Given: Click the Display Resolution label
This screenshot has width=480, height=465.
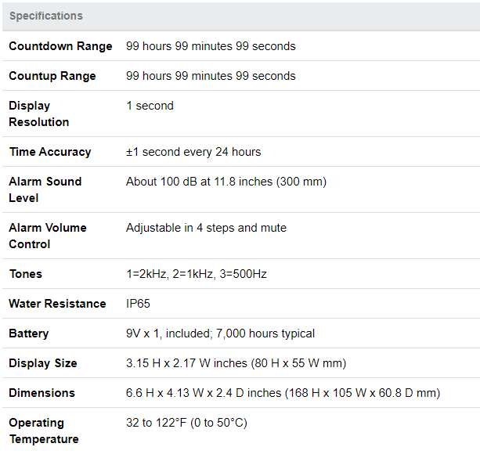Looking at the screenshot, I should pyautogui.click(x=39, y=114).
